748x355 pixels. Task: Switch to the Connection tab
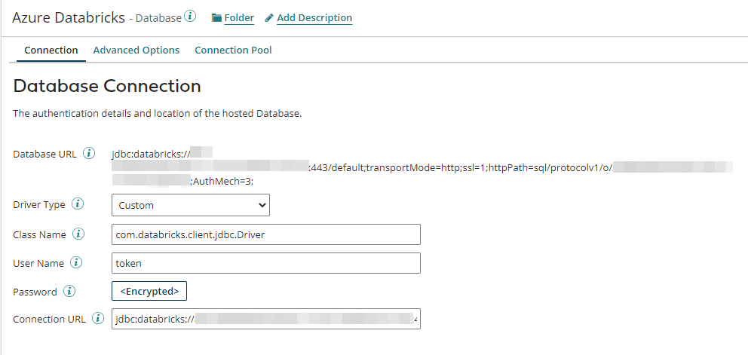click(51, 50)
